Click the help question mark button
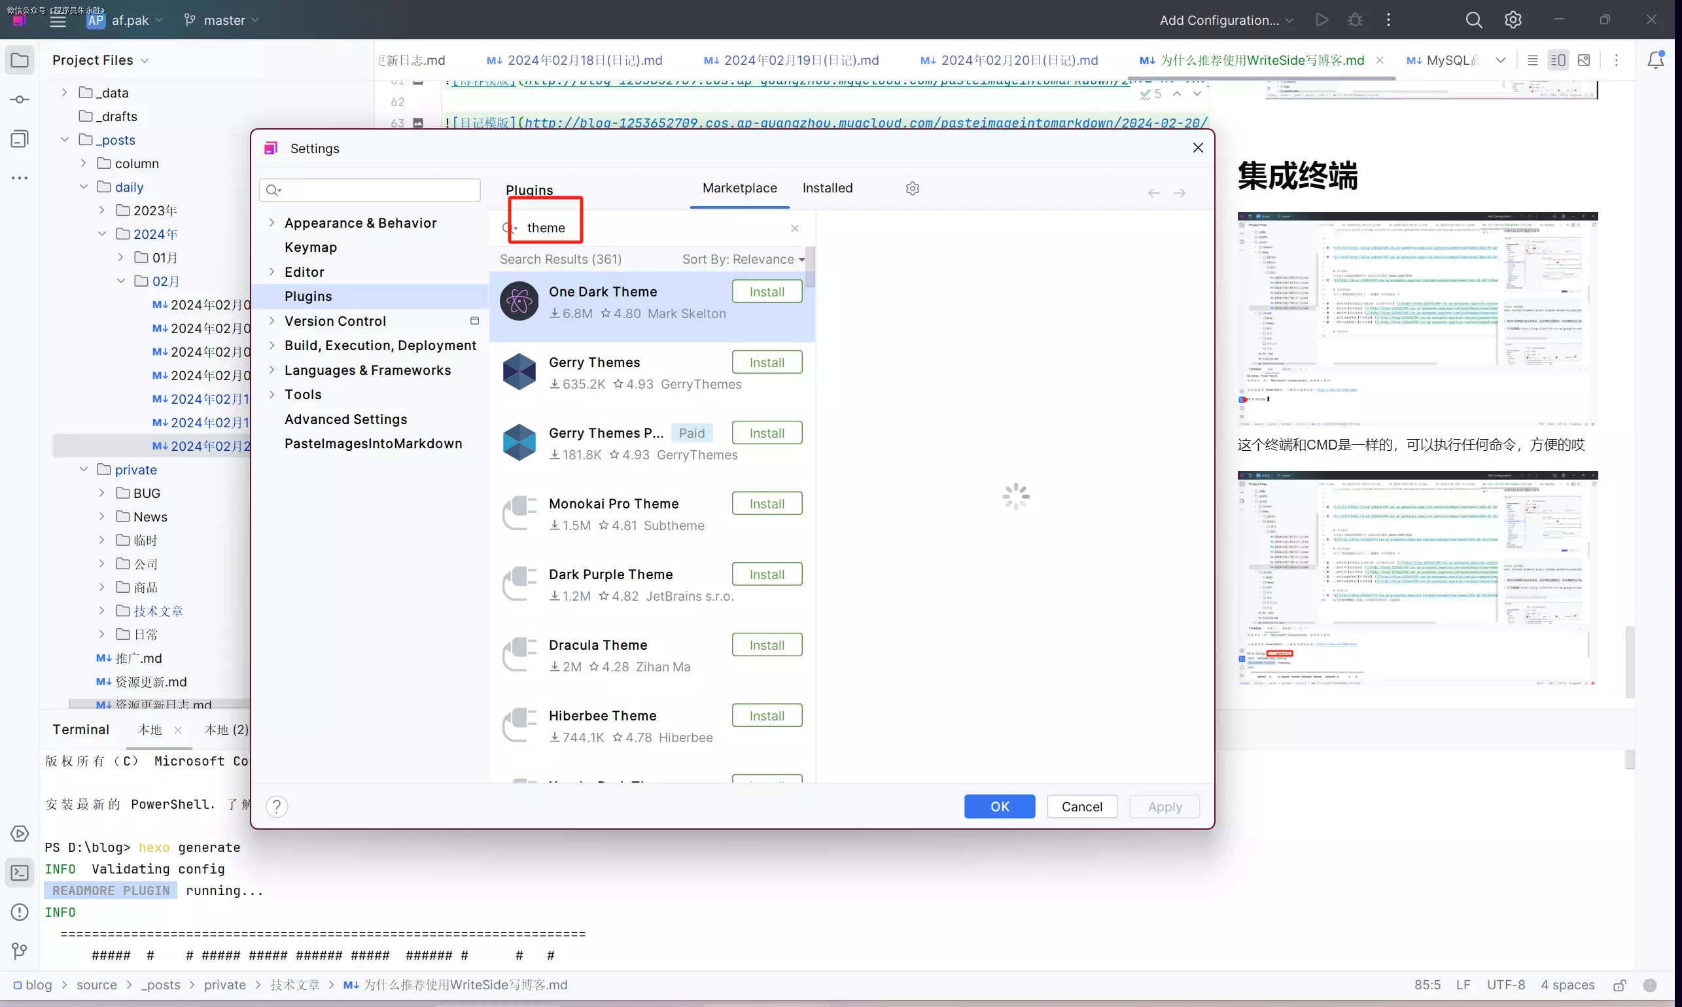The width and height of the screenshot is (1682, 1007). [x=277, y=807]
